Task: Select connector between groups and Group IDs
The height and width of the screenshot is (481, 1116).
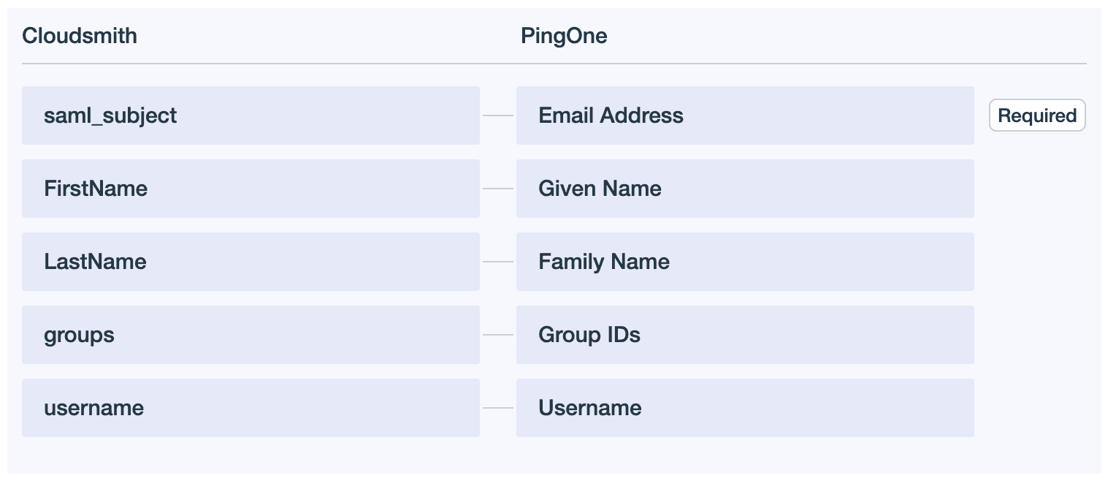Action: (498, 335)
